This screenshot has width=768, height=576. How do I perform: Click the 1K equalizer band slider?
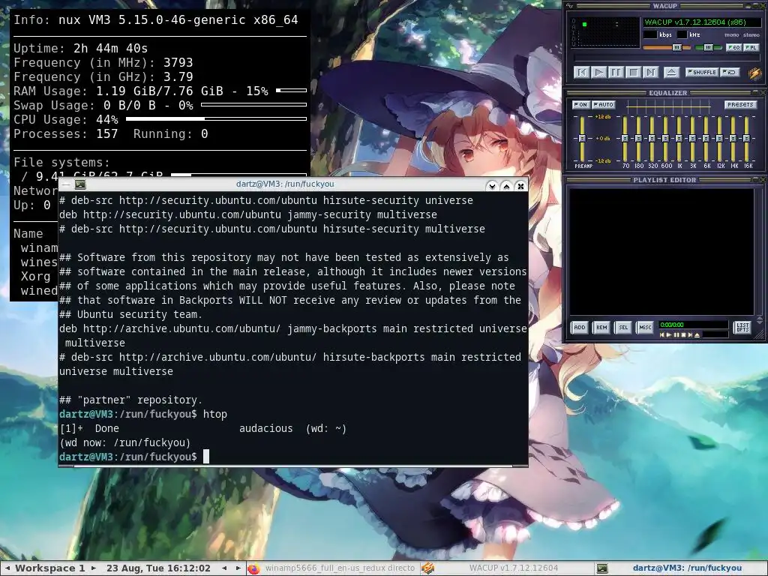point(679,139)
